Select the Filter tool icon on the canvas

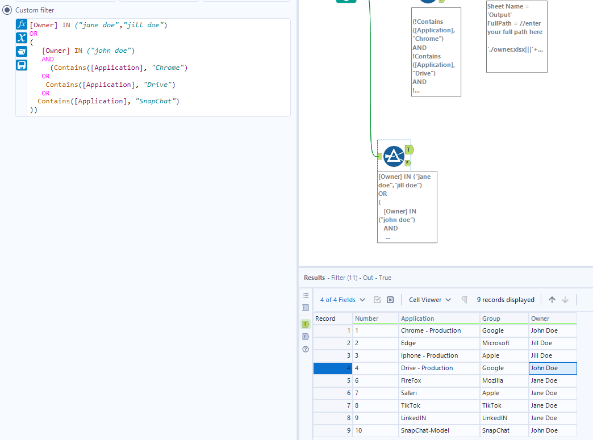pyautogui.click(x=394, y=157)
